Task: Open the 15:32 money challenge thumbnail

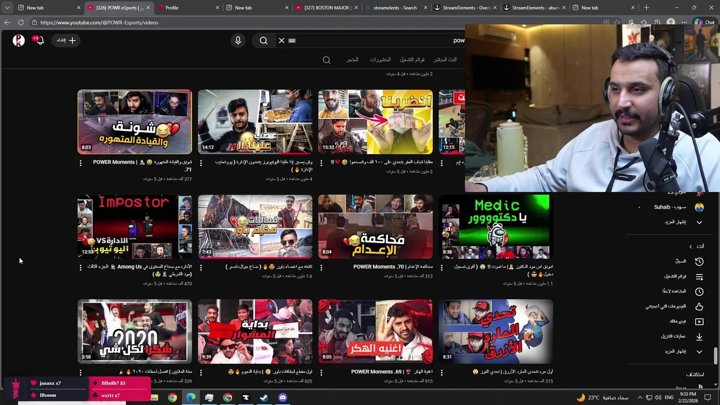Action: [x=375, y=122]
